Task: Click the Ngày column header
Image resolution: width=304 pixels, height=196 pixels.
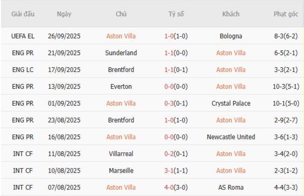Action: tap(64, 14)
